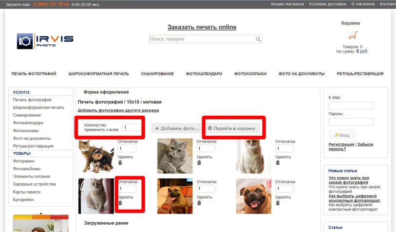Delete the lying gray cat photo
Viewport: 396px width, 232px height.
pyautogui.click(x=199, y=163)
